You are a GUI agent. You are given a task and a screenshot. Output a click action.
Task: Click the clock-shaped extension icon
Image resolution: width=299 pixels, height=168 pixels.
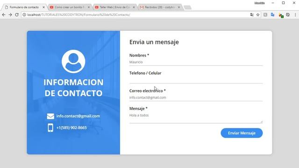(x=288, y=14)
